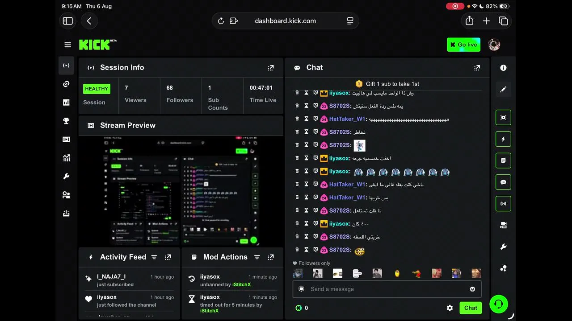
Task: Open username iiyasox on '٤٠٠ كان' message
Action: pos(339,223)
